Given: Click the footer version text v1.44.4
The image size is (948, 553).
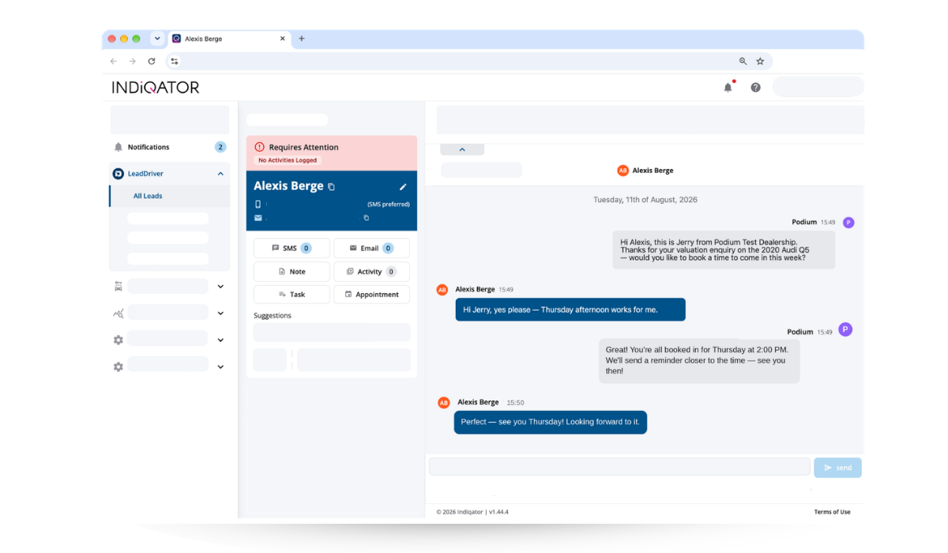Looking at the screenshot, I should pos(498,512).
